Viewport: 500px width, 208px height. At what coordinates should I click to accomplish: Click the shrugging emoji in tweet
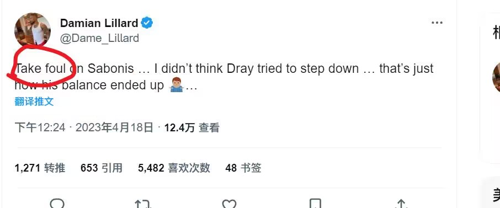click(177, 85)
